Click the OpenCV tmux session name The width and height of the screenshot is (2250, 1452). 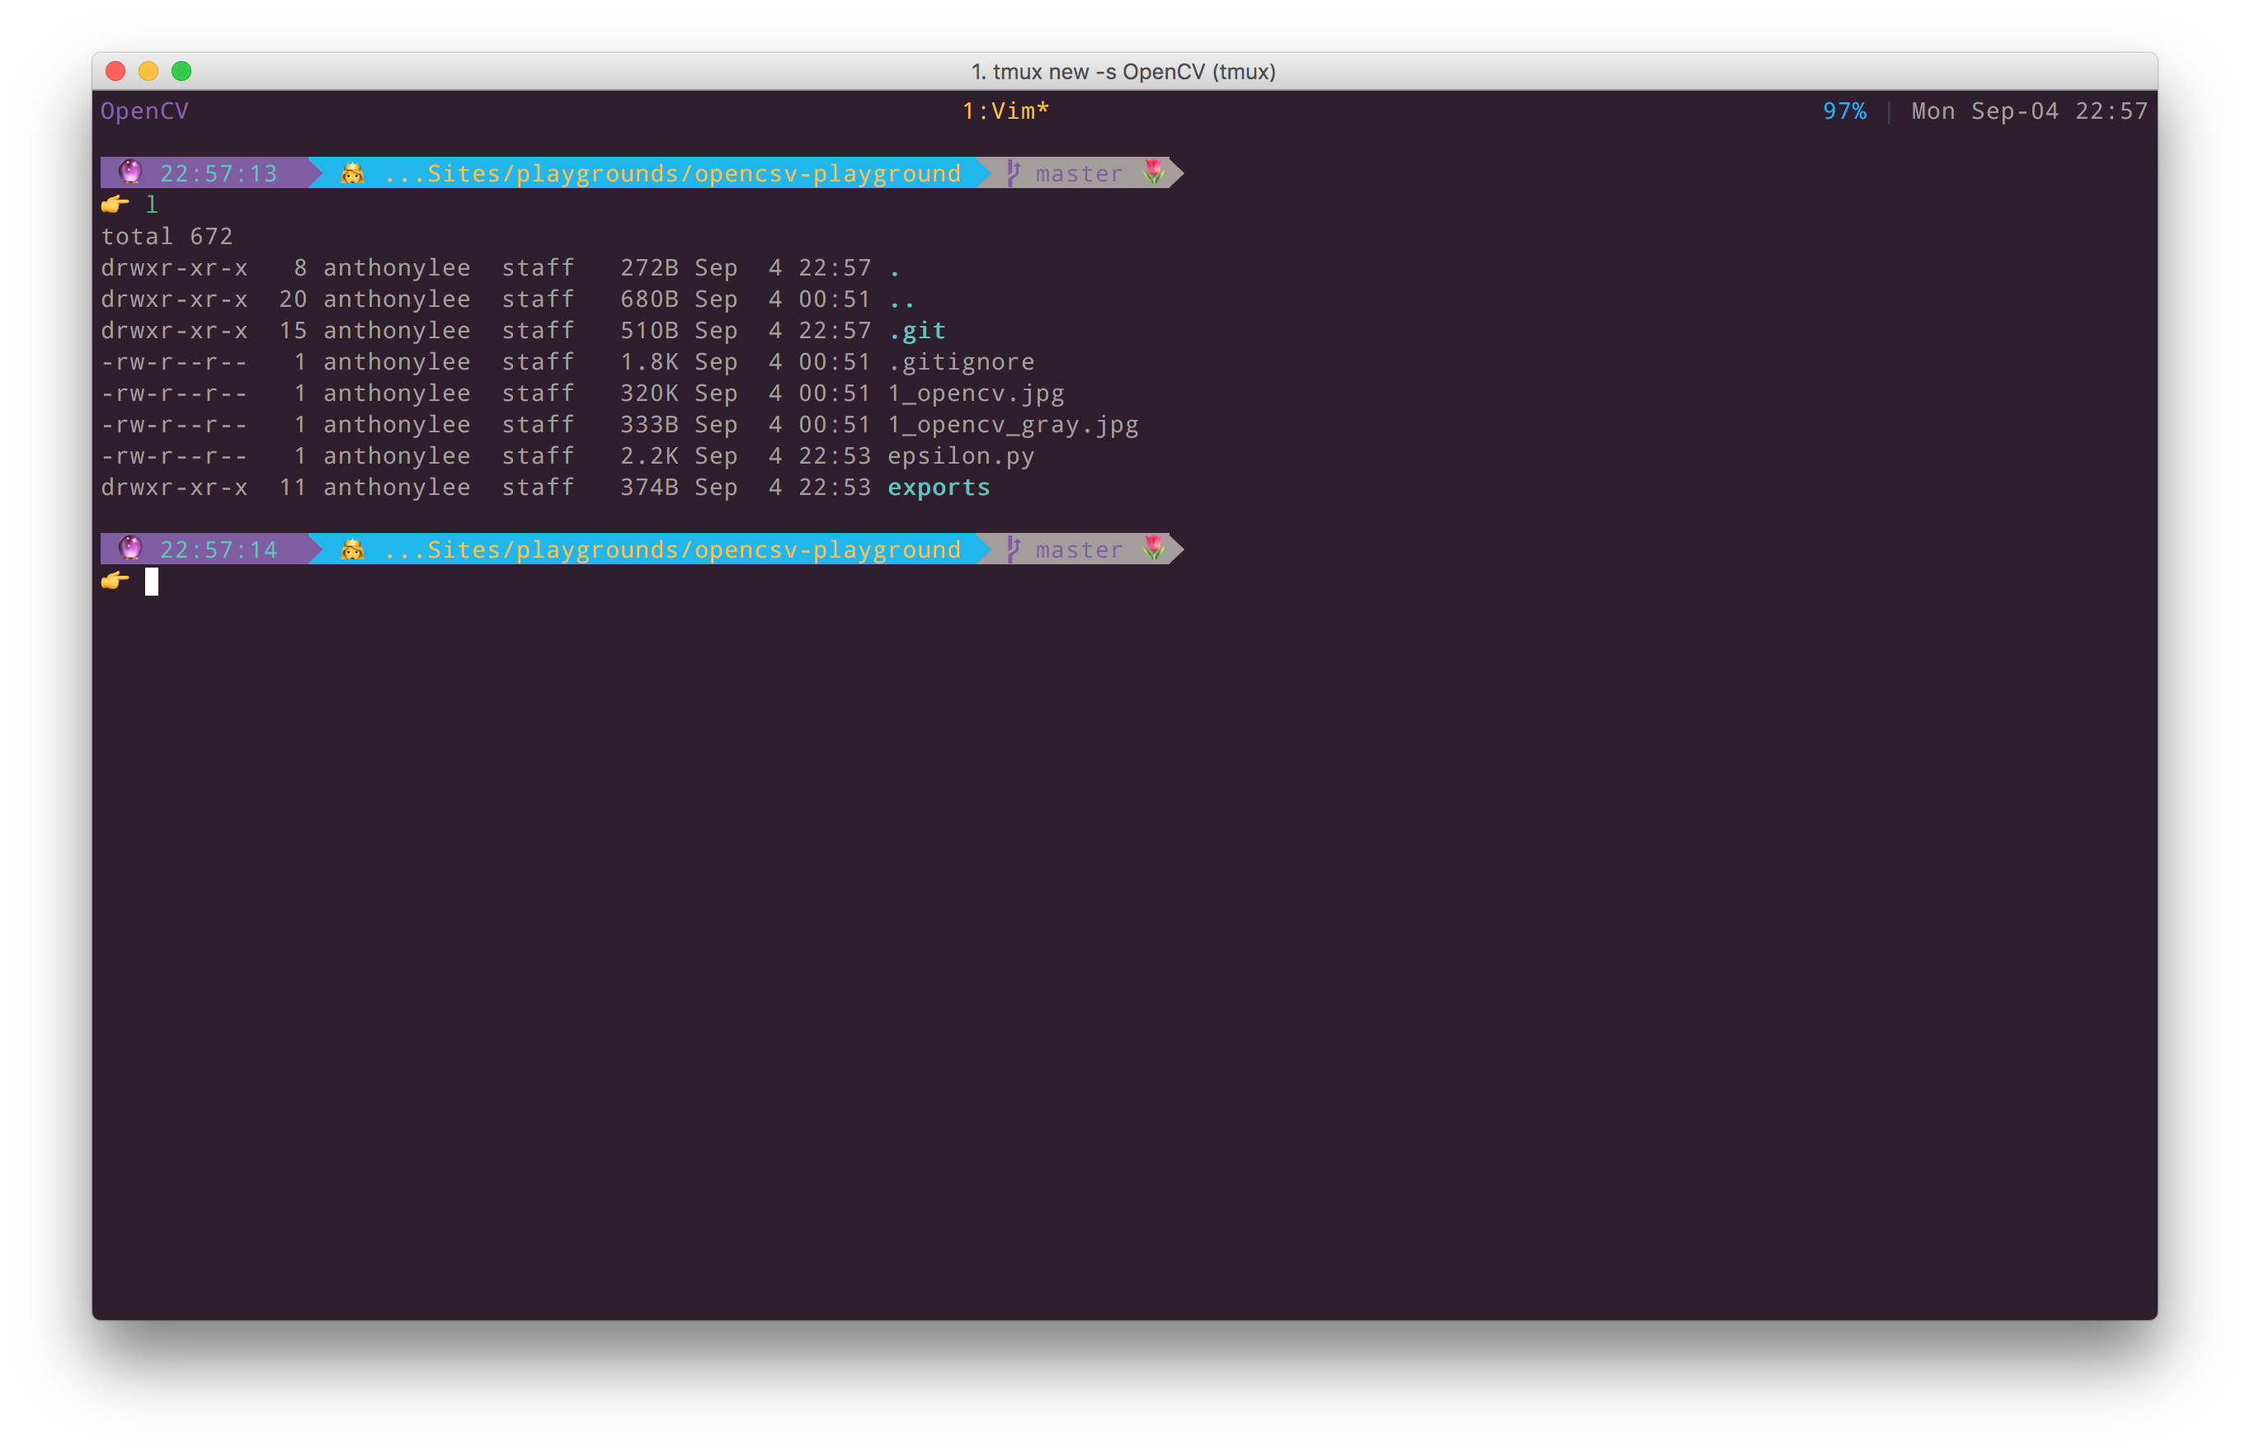(144, 111)
